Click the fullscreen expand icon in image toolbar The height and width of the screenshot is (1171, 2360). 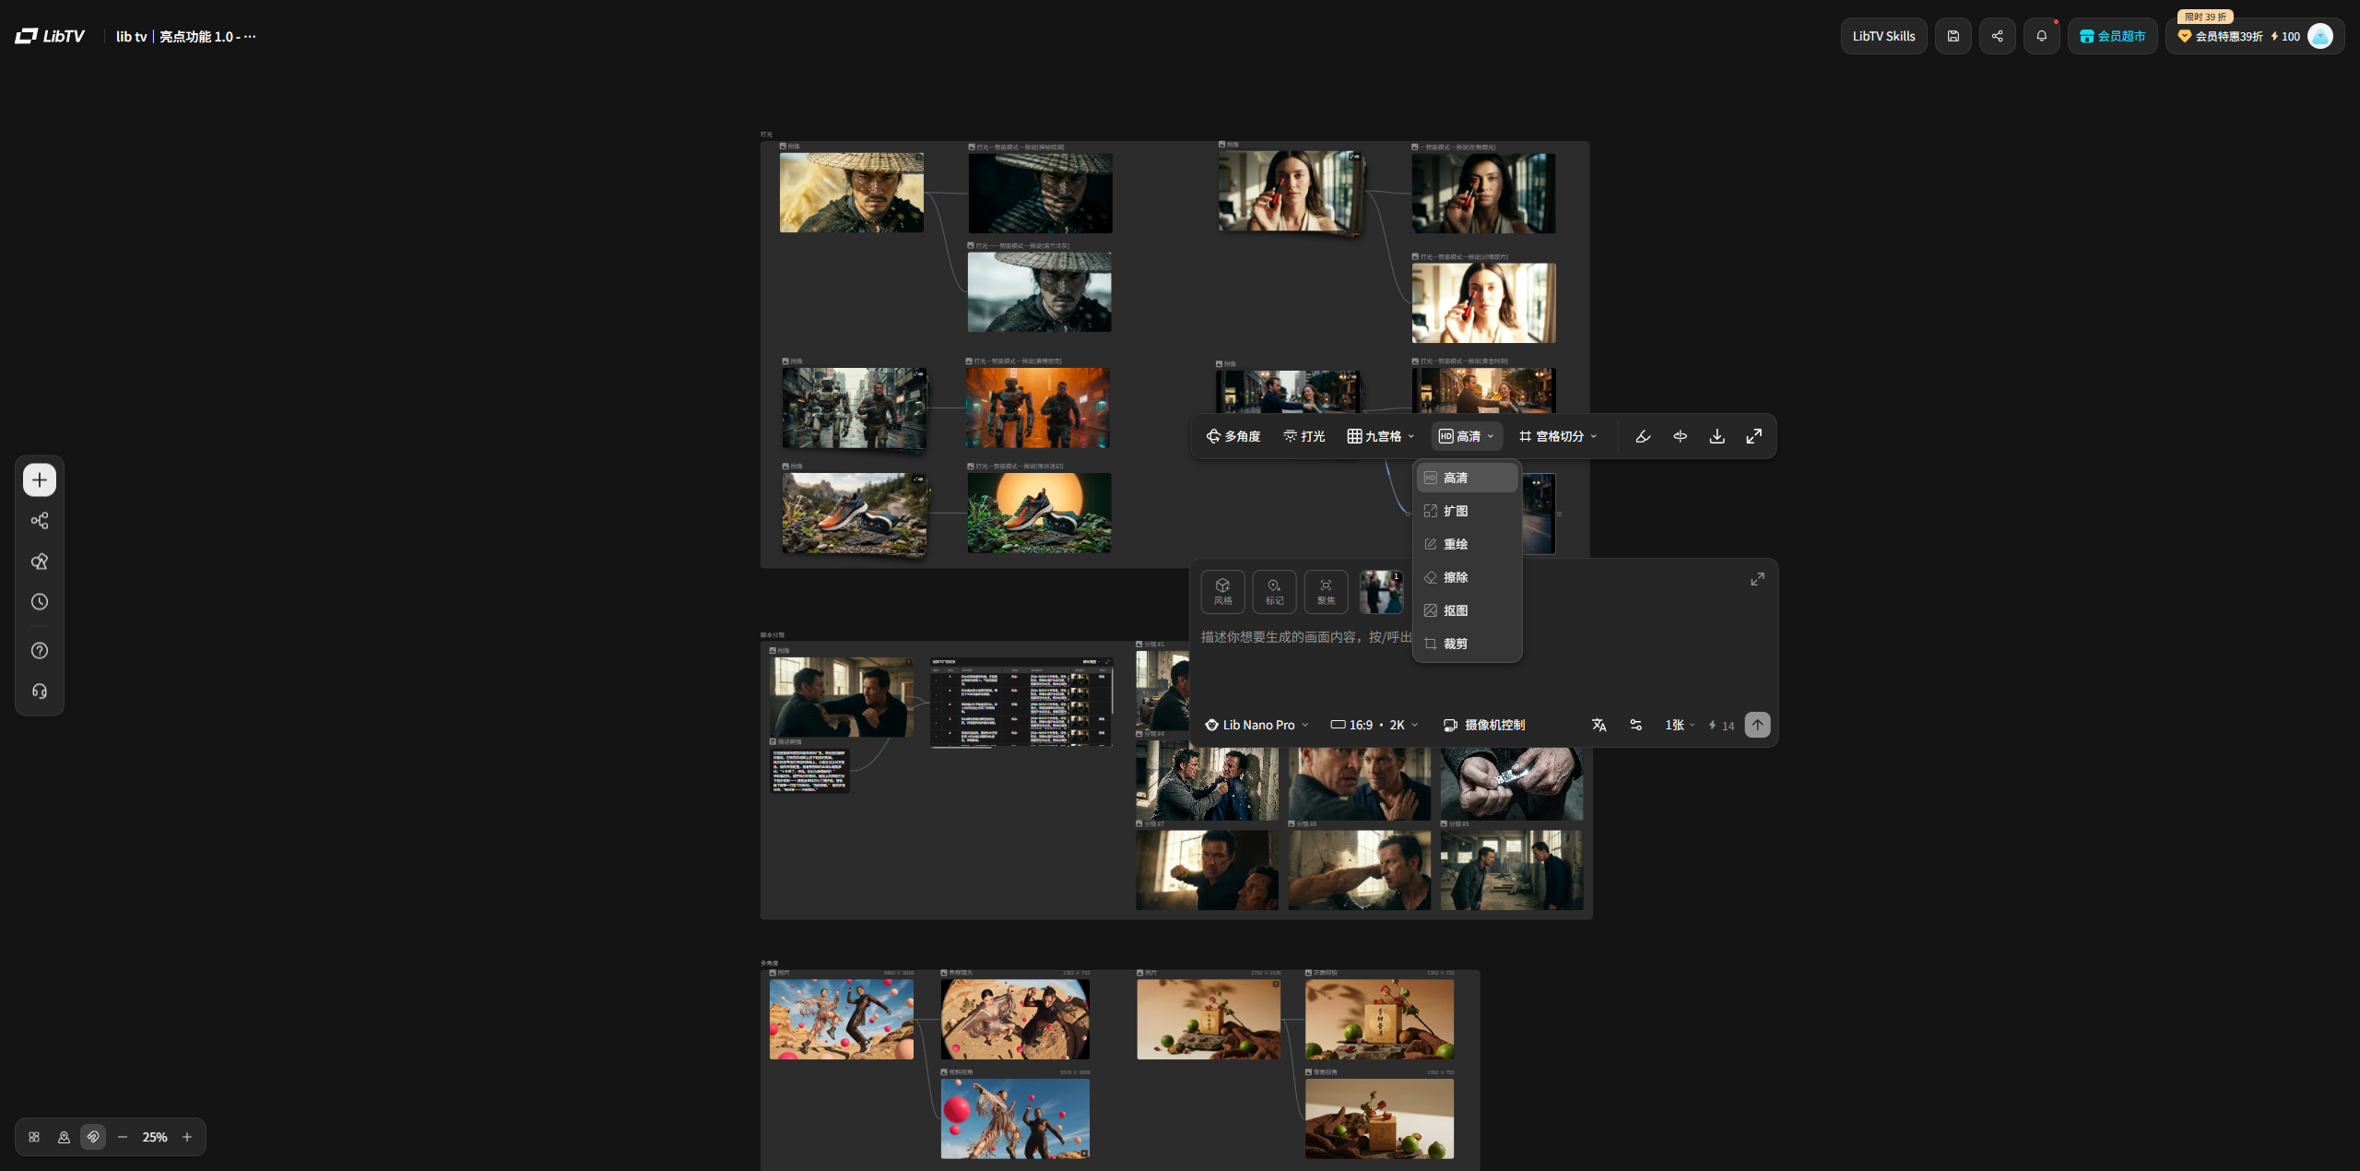pyautogui.click(x=1754, y=436)
